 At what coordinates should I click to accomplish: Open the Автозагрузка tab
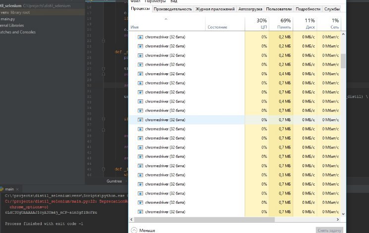coord(250,9)
